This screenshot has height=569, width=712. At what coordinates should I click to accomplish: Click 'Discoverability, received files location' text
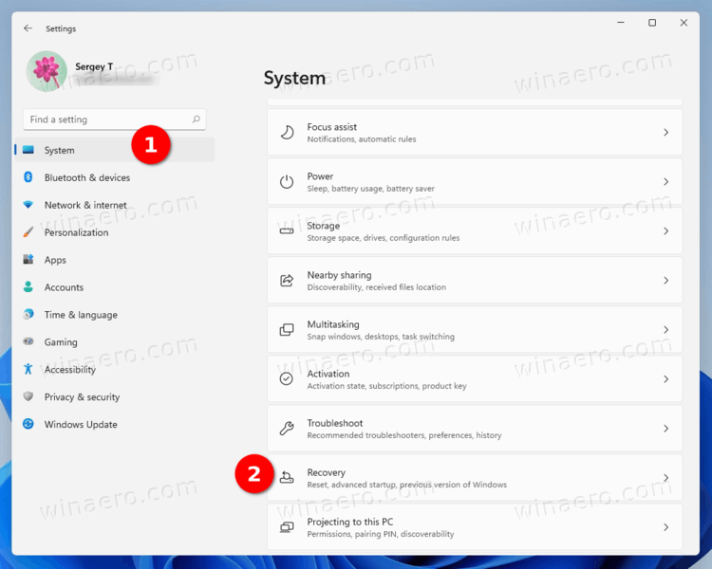coord(377,287)
